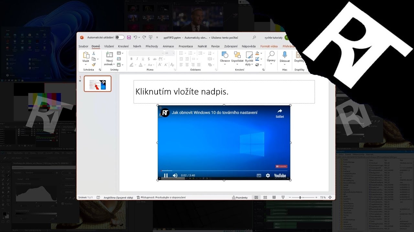
Task: Toggle text shadow S button
Action: [148, 59]
